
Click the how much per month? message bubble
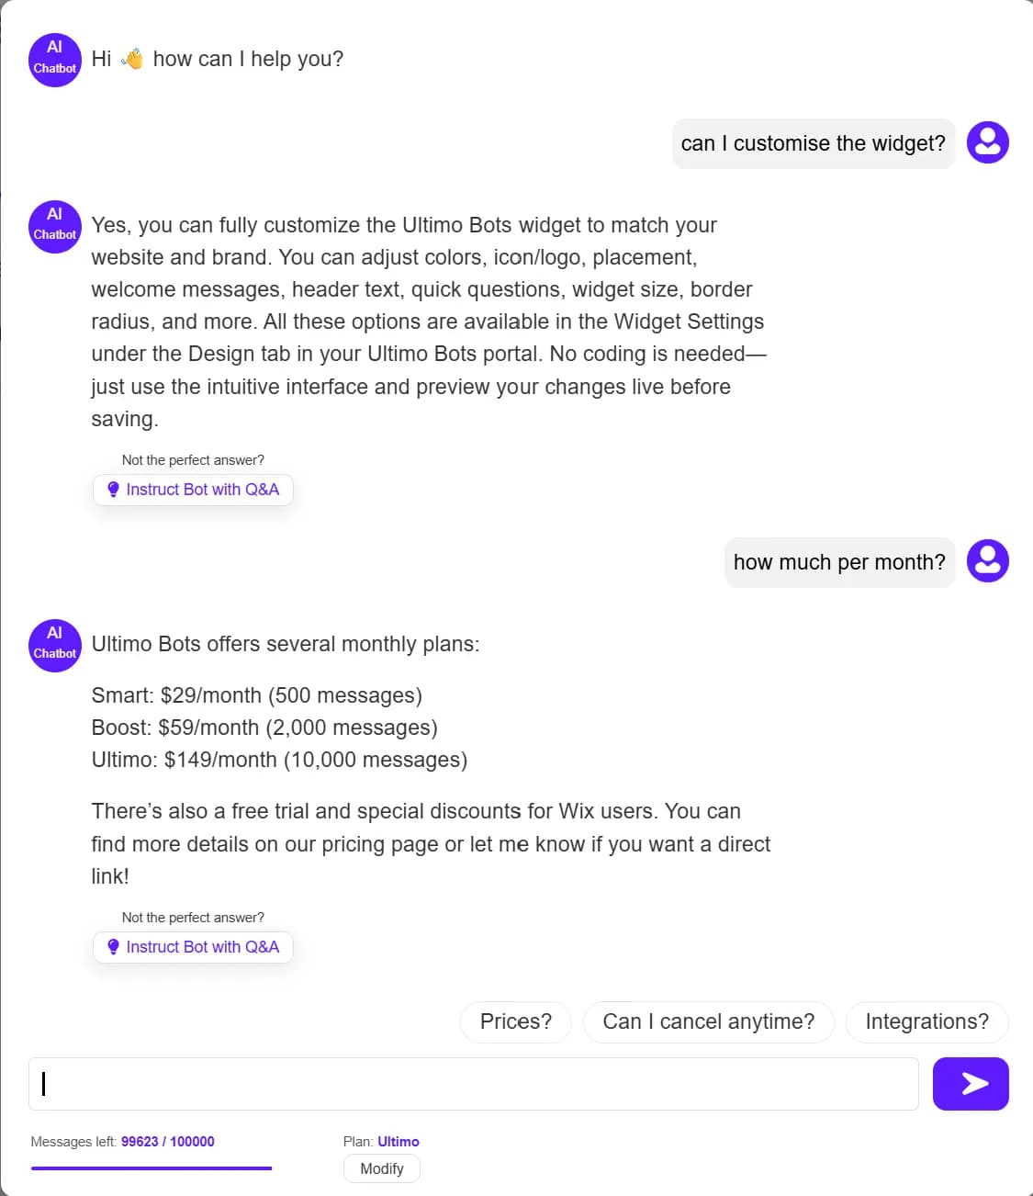click(838, 561)
